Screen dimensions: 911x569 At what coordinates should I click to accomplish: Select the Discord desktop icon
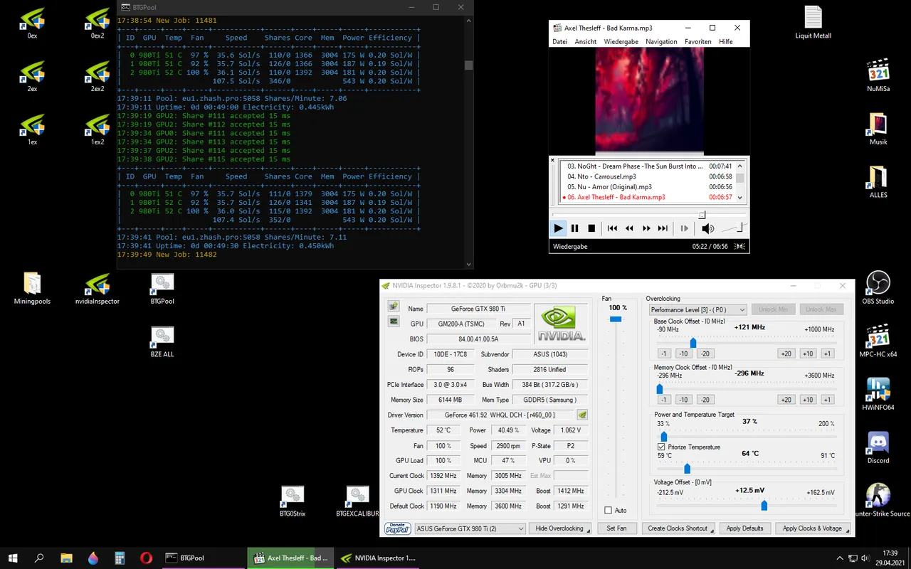pos(878,447)
